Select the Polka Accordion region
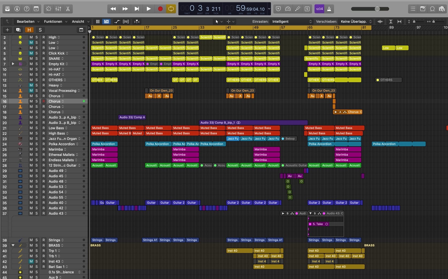Image resolution: width=448 pixels, height=279 pixels. 104,144
